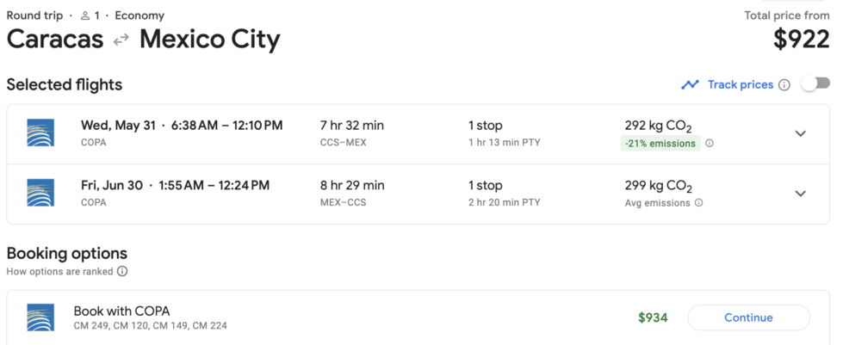
Task: Open the Track prices info icon
Action: click(784, 85)
